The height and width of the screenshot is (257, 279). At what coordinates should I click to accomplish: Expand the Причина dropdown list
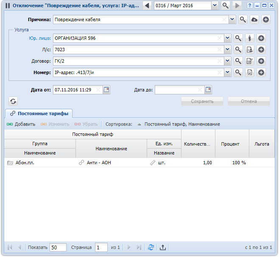coord(232,19)
